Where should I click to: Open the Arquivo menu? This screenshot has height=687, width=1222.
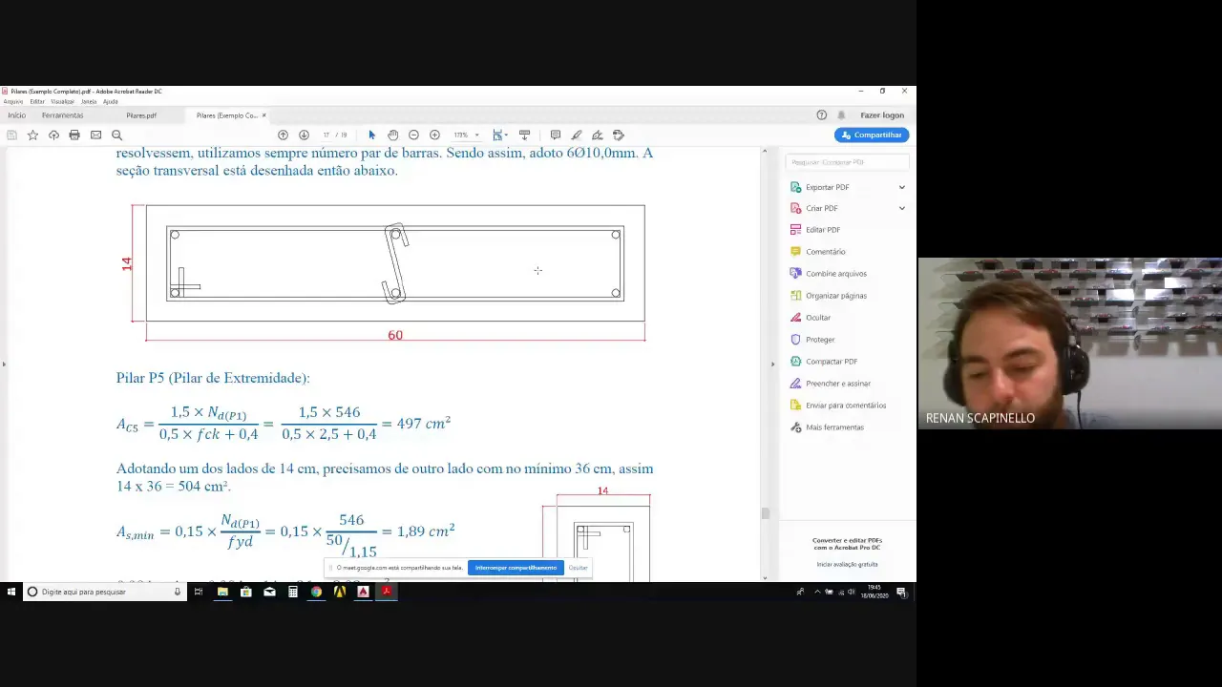tap(12, 101)
